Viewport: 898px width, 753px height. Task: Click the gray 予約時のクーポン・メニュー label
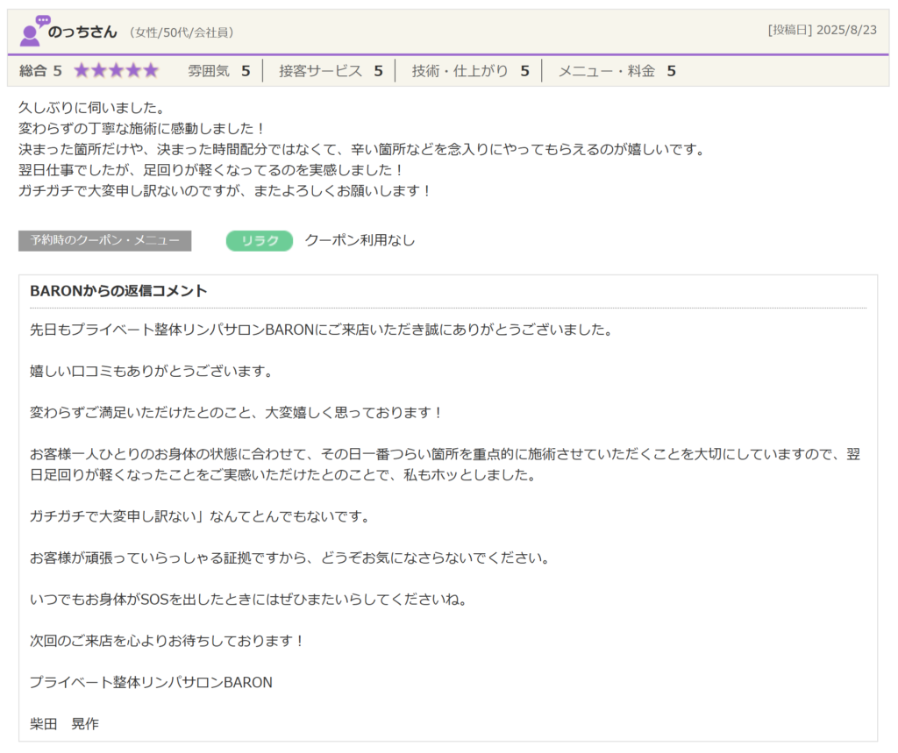coord(104,241)
